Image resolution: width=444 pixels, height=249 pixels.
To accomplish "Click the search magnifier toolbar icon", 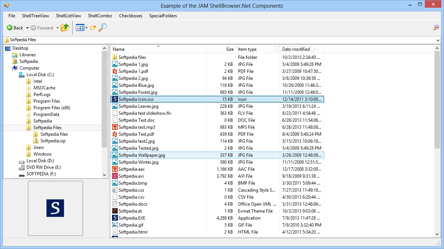I will click(103, 27).
